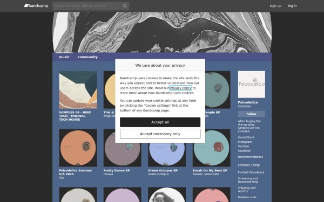Image resolution: width=324 pixels, height=202 pixels.
Task: Open the Privacy Policy link
Action: (x=181, y=88)
